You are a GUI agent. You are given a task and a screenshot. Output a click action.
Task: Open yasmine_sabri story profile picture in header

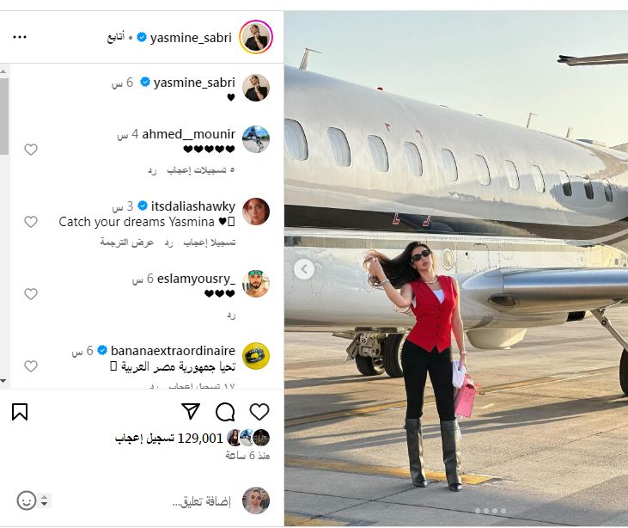coord(255,37)
